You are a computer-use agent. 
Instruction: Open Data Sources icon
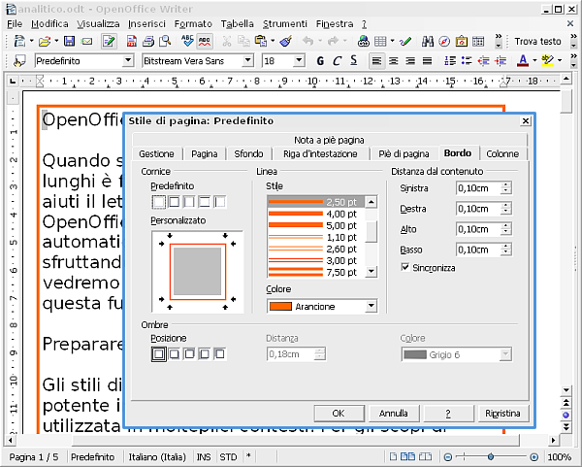(x=478, y=41)
